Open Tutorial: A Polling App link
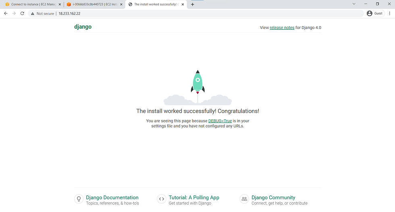 pyautogui.click(x=194, y=197)
